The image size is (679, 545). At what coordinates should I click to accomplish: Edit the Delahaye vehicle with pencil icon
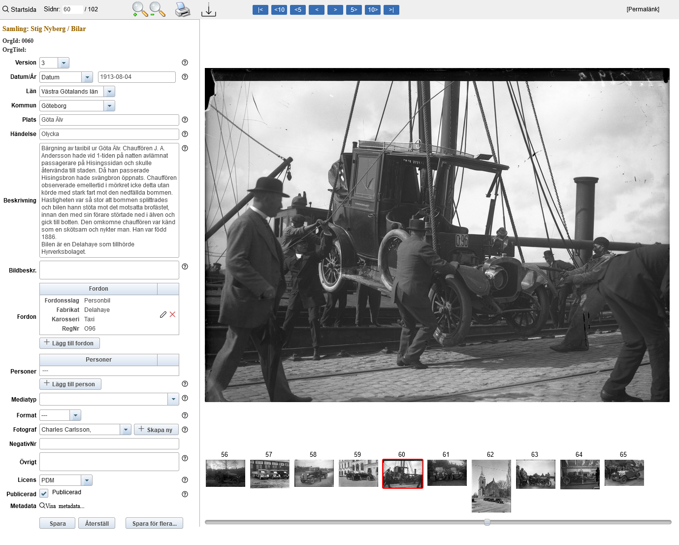tap(163, 314)
